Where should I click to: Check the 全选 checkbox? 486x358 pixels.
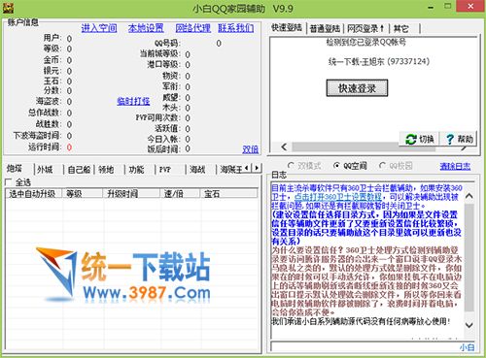pyautogui.click(x=9, y=182)
